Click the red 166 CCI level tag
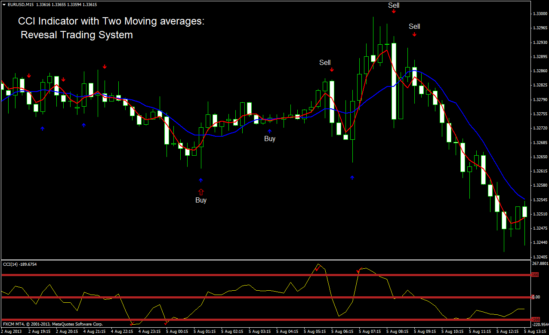This screenshot has width=549, height=335. pyautogui.click(x=534, y=275)
